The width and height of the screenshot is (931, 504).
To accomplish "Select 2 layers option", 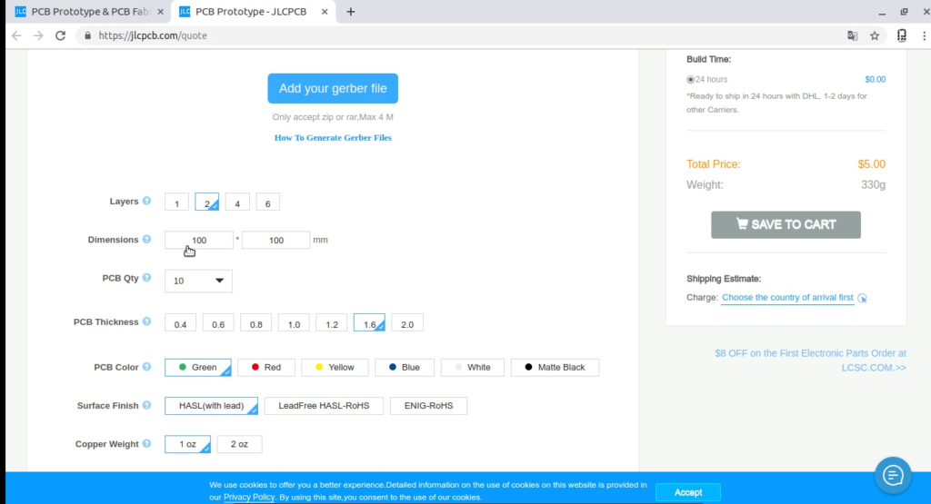I will pos(206,203).
